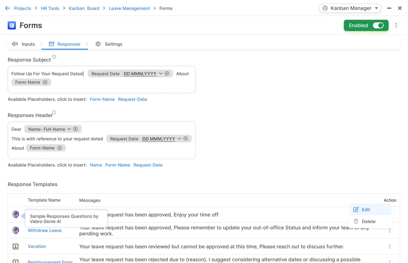Open action menu for Vacation template row
The width and height of the screenshot is (408, 263).
(x=390, y=247)
